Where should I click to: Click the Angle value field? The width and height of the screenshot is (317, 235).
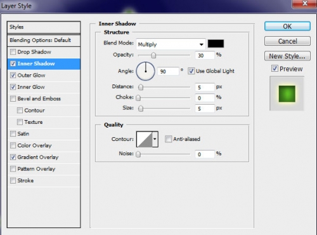click(168, 71)
